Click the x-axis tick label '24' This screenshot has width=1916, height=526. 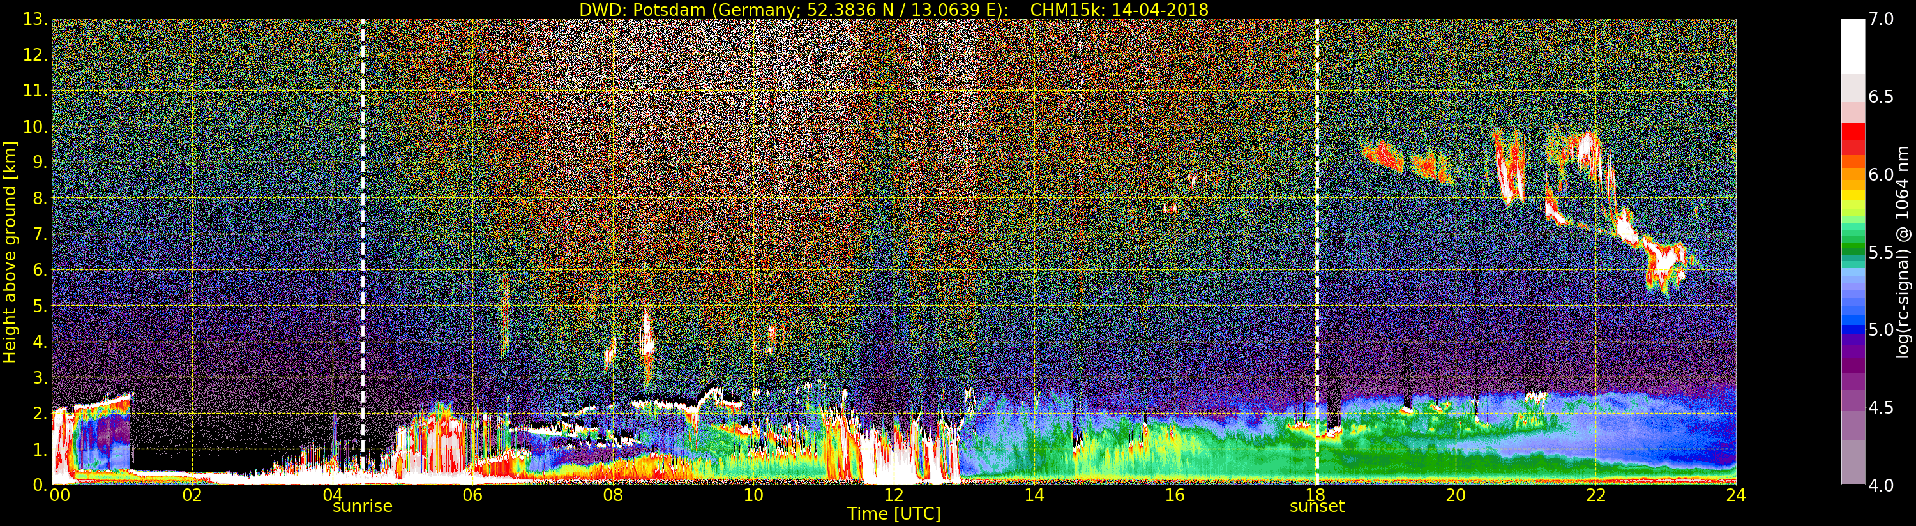coord(1736,495)
